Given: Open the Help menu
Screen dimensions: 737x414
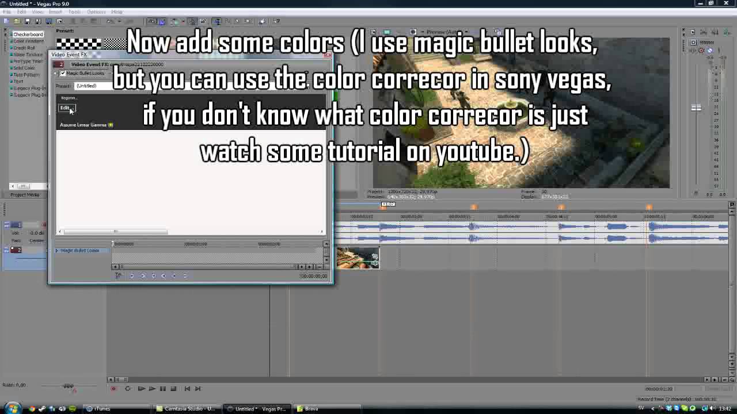Looking at the screenshot, I should click(117, 11).
